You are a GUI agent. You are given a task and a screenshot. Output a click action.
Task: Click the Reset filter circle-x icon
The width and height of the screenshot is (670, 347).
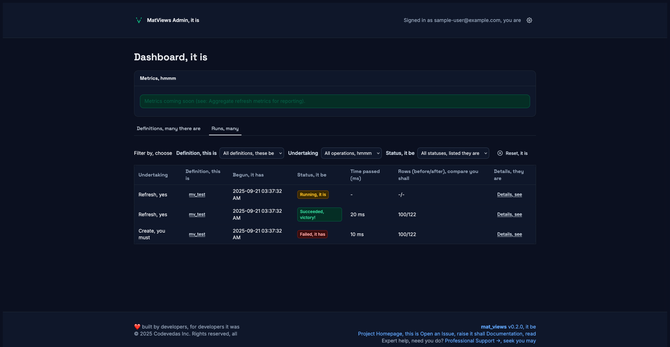(500, 153)
